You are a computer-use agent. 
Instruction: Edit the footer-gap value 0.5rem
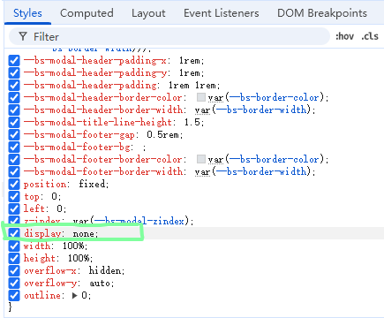(162, 135)
